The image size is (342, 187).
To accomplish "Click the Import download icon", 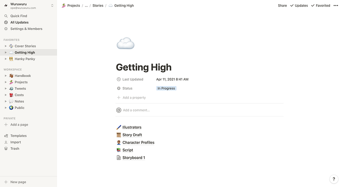I will (x=6, y=142).
